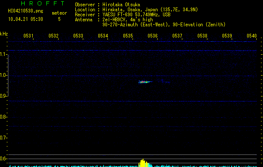Click the Antenna 2el-HB9CV line
This screenshot has width=263, height=167.
(114, 20)
